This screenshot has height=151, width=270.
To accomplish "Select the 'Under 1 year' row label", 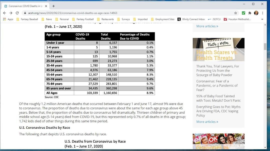I will coord(55,43).
